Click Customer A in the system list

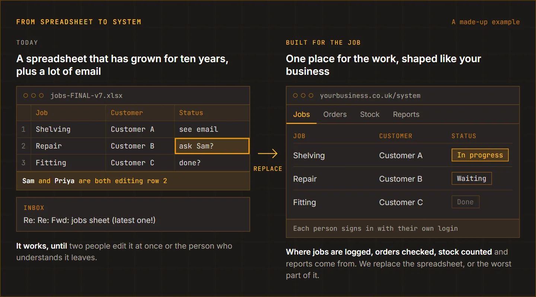pyautogui.click(x=401, y=156)
